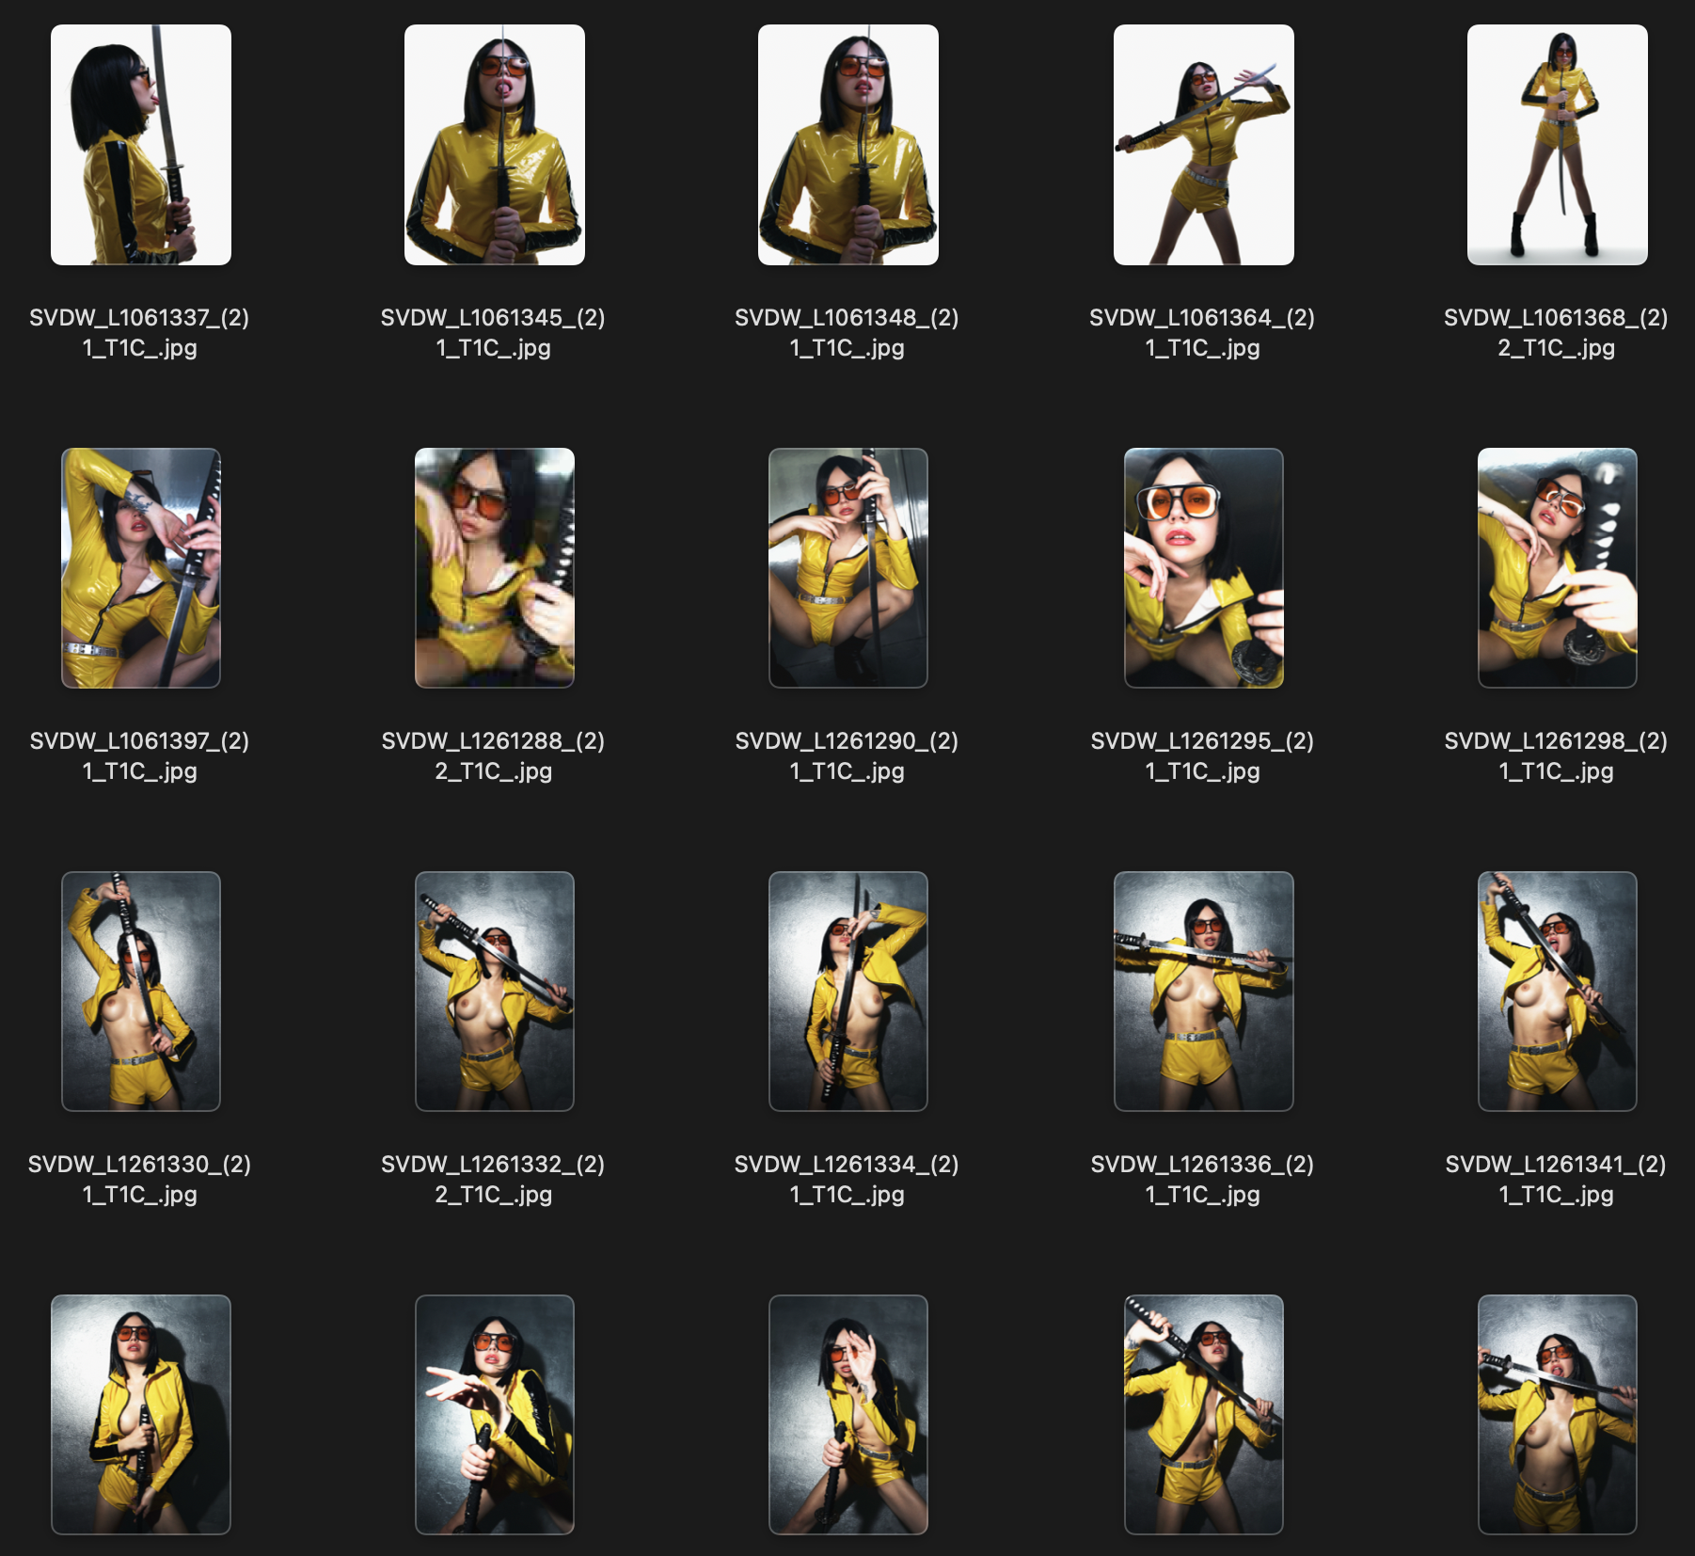This screenshot has height=1556, width=1695.
Task: Click the file name text SVDW_L1261288_(2)2_T1C_.jpg
Action: click(x=493, y=756)
